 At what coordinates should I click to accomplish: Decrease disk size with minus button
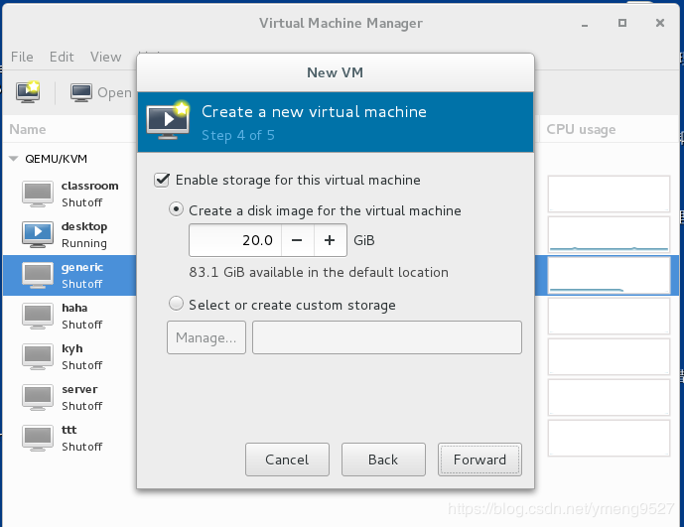point(297,240)
